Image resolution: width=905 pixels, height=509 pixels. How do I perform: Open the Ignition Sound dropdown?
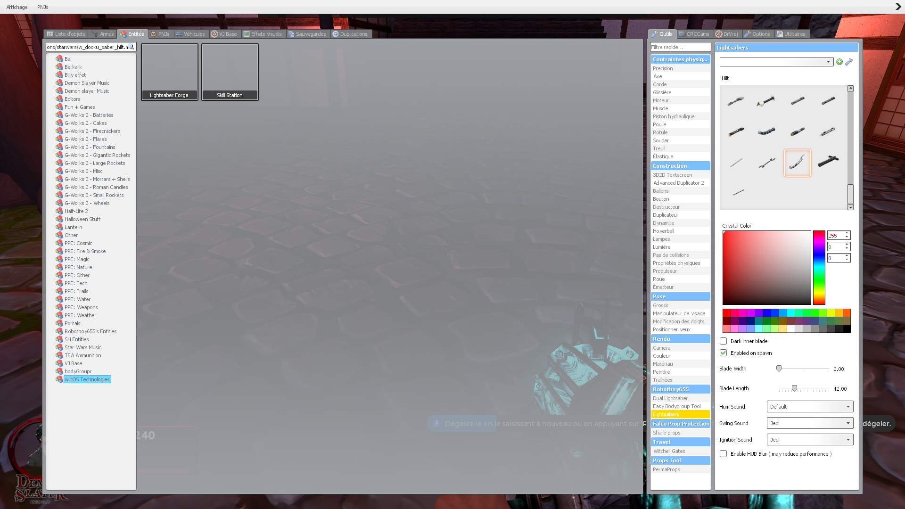pos(810,440)
